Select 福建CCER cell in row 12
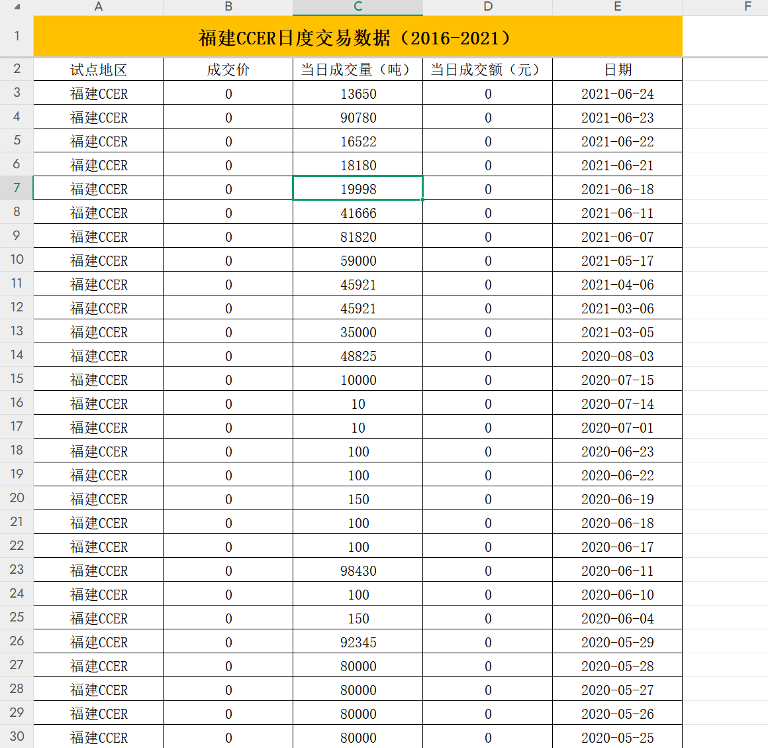768x748 pixels. point(98,308)
